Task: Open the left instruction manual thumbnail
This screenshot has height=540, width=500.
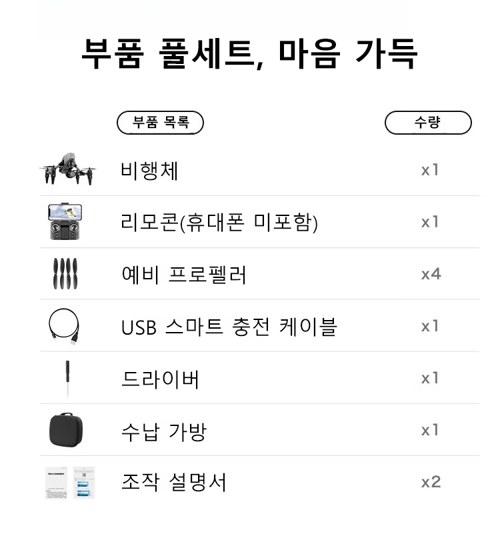Action: tap(56, 483)
